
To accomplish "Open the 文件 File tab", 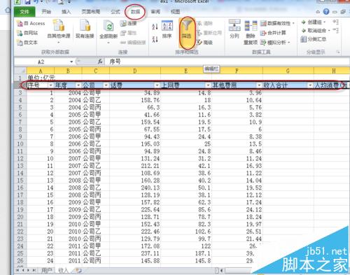I will pos(24,11).
